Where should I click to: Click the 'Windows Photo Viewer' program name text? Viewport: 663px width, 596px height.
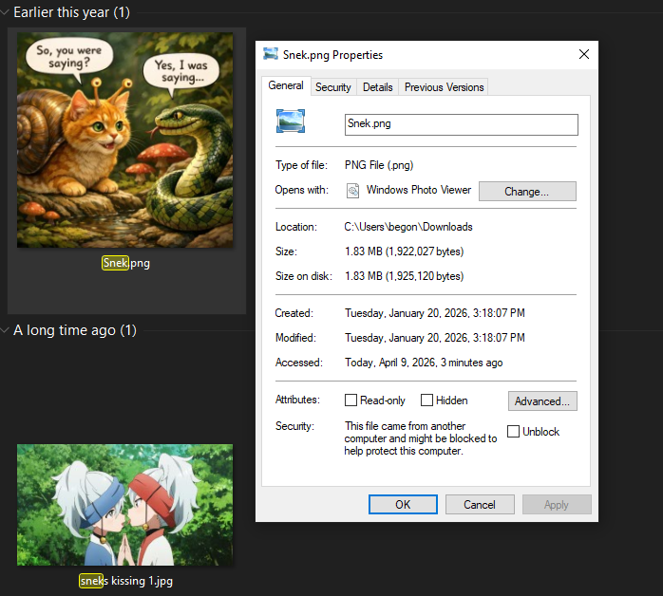pos(419,190)
